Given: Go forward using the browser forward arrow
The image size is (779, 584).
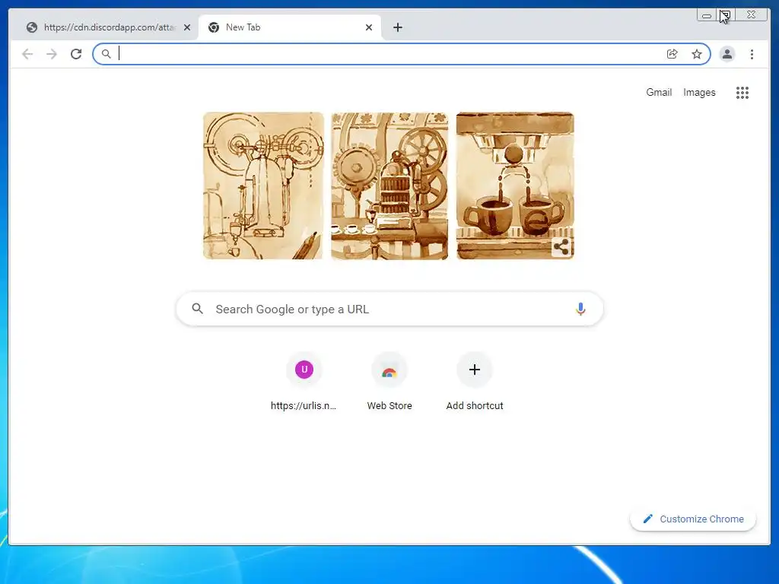Looking at the screenshot, I should tap(52, 54).
